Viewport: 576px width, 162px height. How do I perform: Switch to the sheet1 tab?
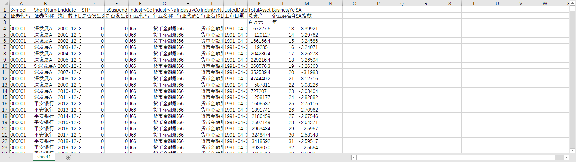44,157
